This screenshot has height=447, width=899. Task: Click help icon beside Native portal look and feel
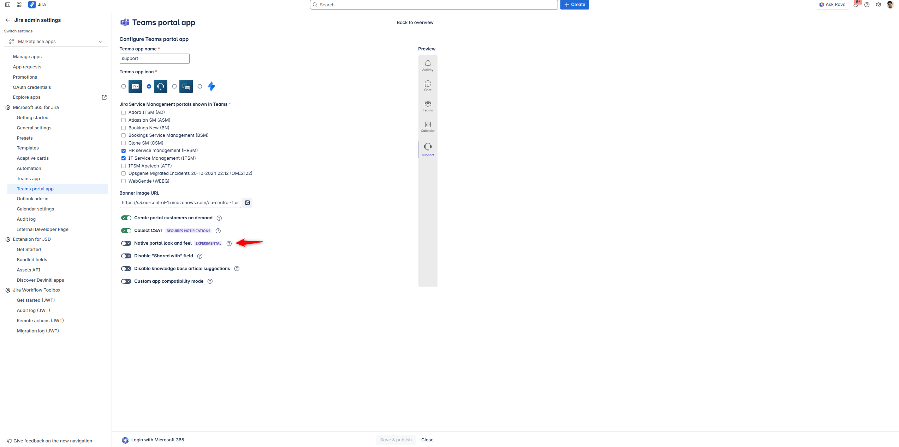coord(229,244)
